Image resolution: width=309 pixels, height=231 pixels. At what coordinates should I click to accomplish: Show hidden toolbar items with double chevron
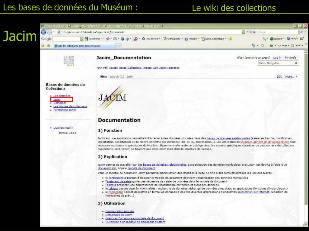306,44
